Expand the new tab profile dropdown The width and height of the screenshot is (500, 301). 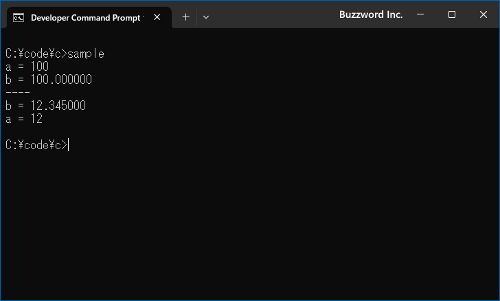206,17
